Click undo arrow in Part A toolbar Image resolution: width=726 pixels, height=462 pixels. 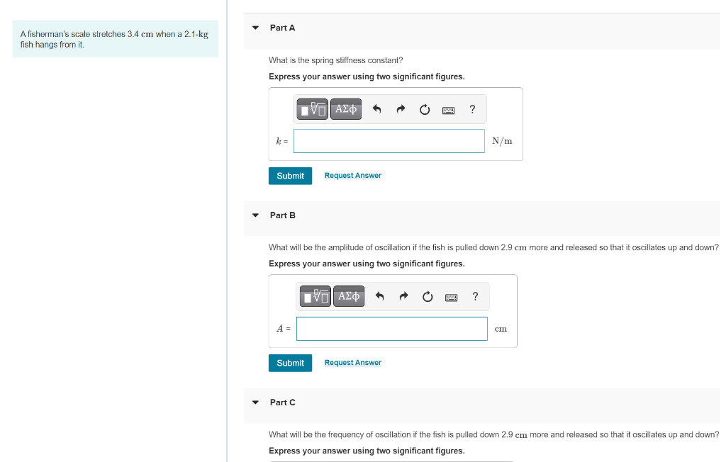click(x=376, y=109)
